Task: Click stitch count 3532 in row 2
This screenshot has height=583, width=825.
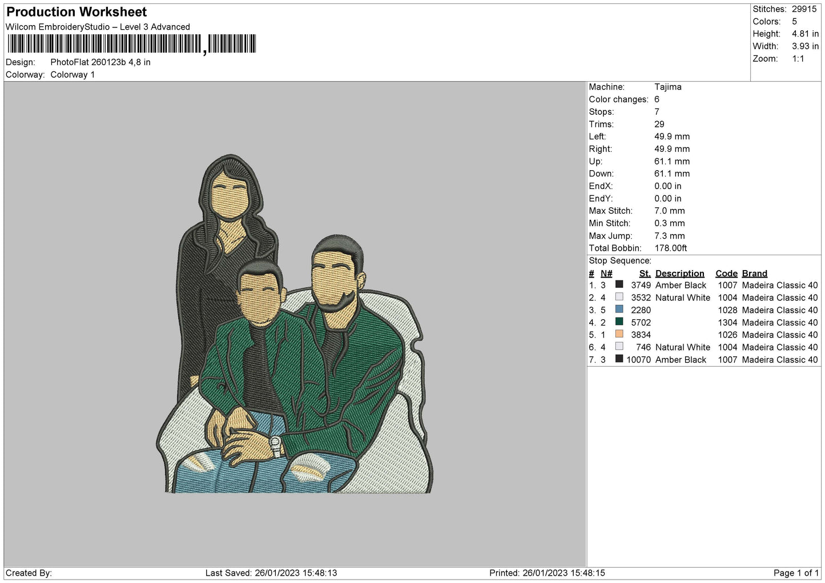Action: click(641, 297)
